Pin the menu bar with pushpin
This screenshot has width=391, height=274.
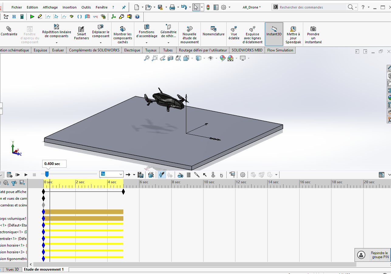click(124, 7)
